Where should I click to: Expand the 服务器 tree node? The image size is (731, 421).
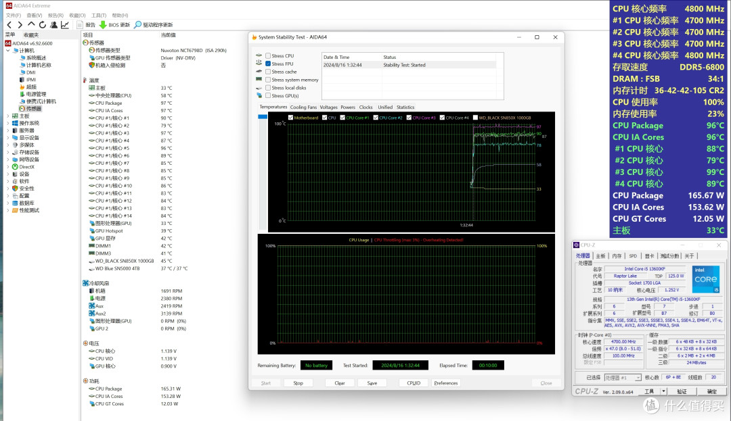8,130
